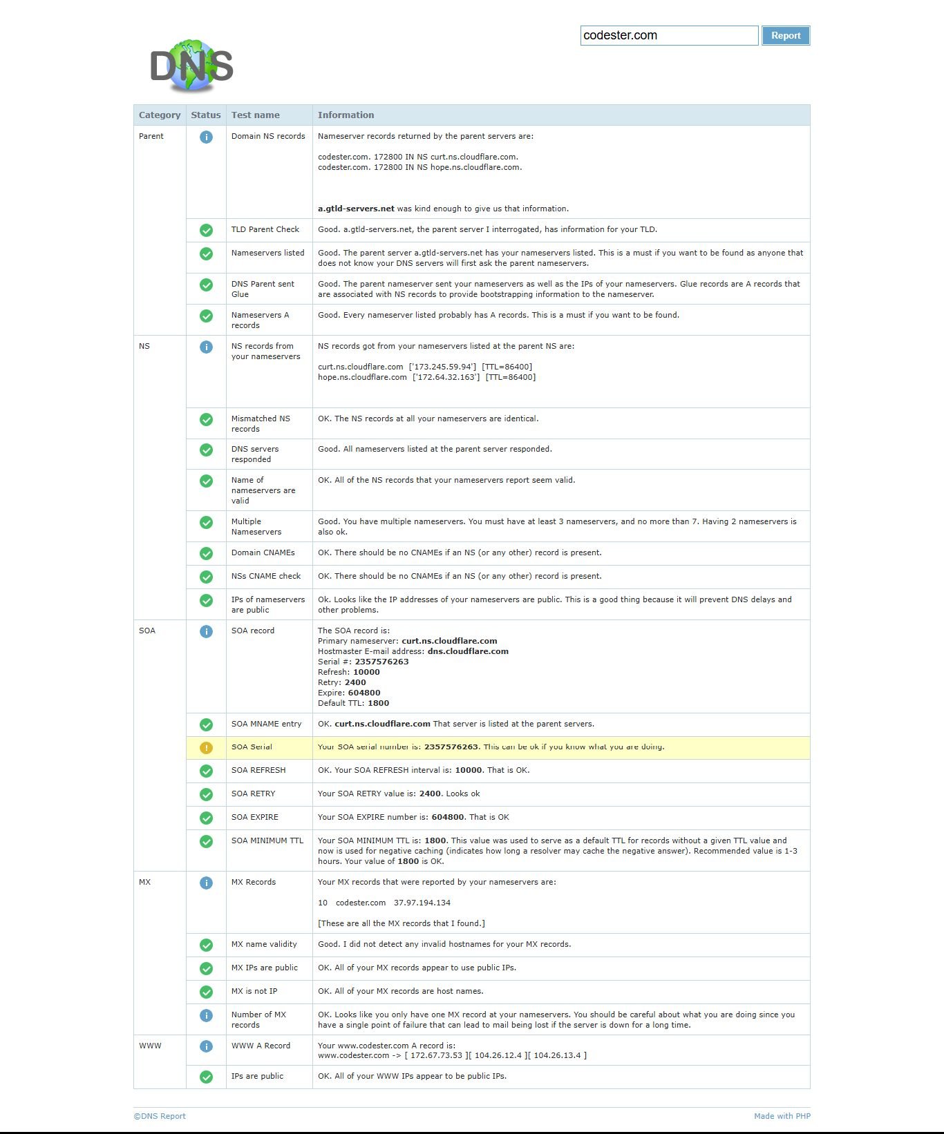The width and height of the screenshot is (944, 1134).
Task: Click green check icon for TLD Parent Check
Action: click(x=206, y=230)
